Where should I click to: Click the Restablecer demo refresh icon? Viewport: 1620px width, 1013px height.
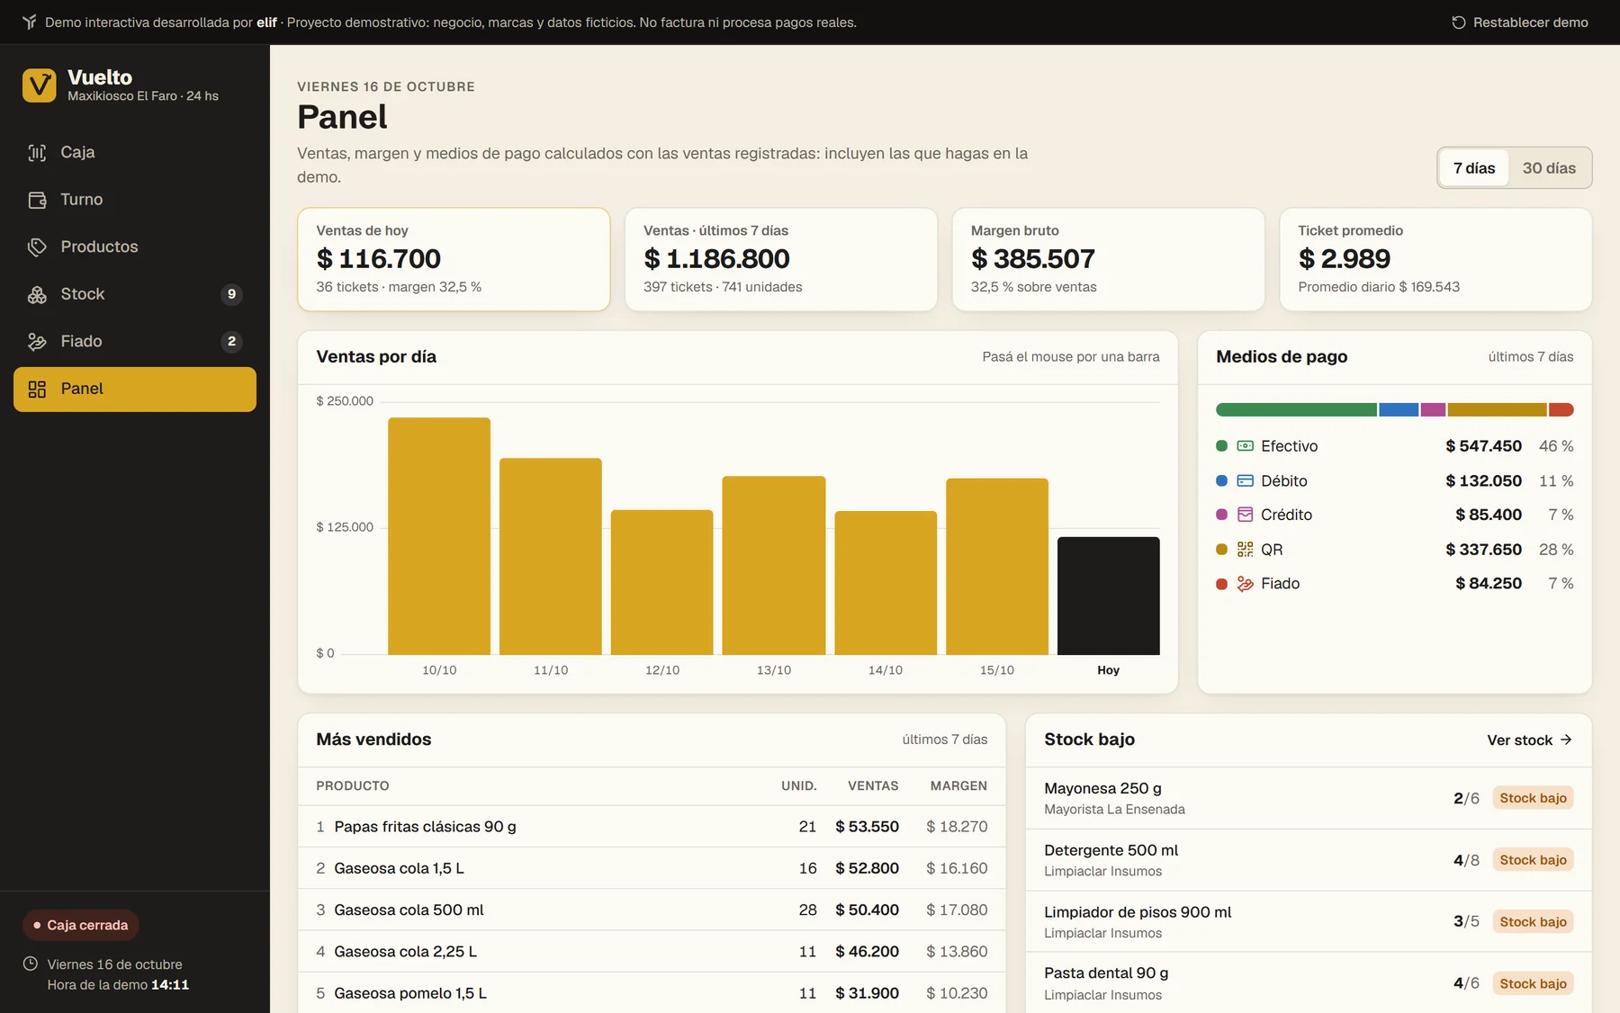pyautogui.click(x=1459, y=22)
